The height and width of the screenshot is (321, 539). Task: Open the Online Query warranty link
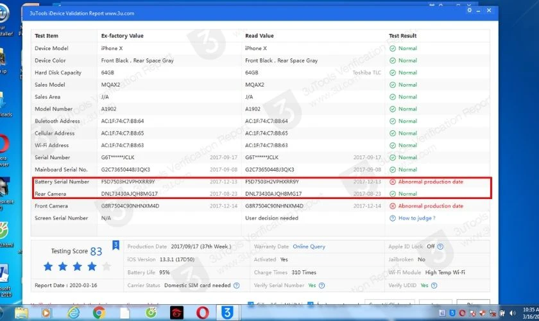pyautogui.click(x=309, y=247)
